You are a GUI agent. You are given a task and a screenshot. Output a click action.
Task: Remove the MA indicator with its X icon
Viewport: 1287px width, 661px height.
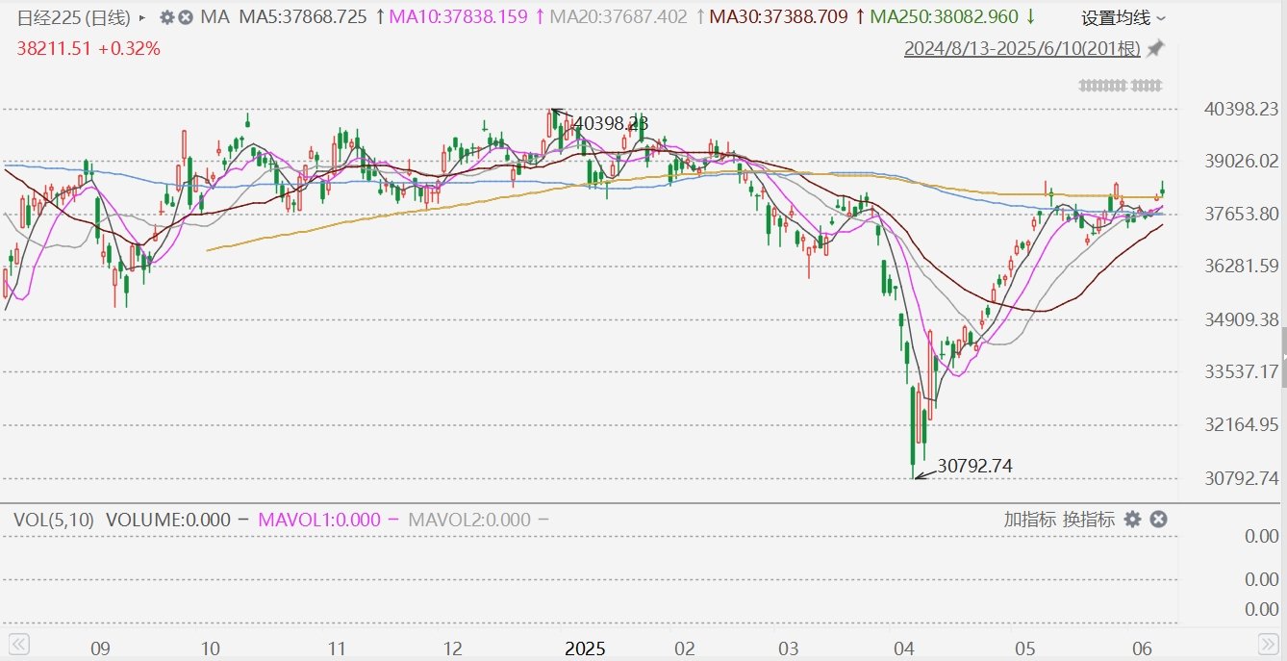[x=186, y=17]
